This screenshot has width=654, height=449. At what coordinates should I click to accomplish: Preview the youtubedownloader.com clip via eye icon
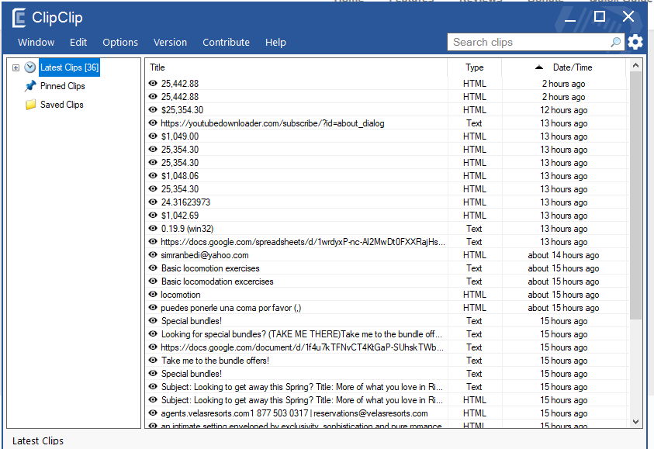click(153, 123)
